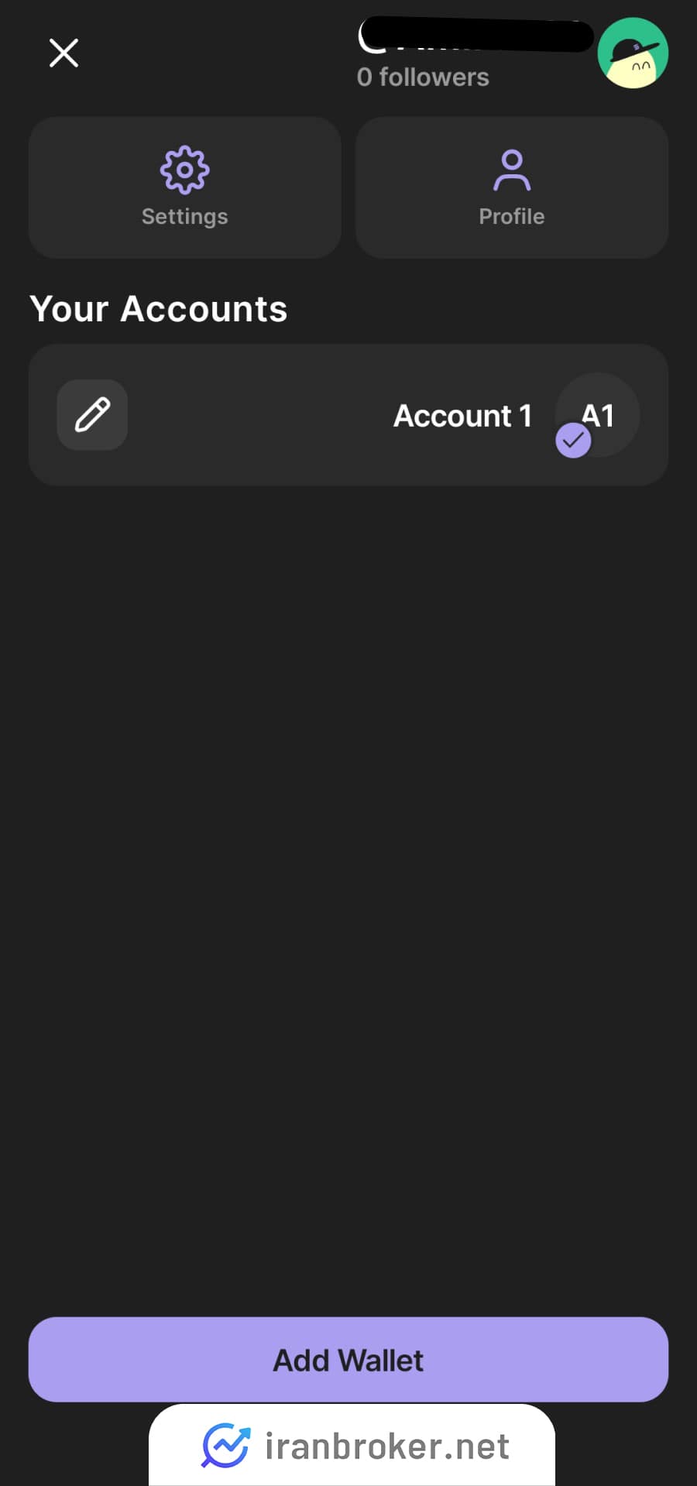Click the iranbroker.net chart logo icon

point(225,1445)
